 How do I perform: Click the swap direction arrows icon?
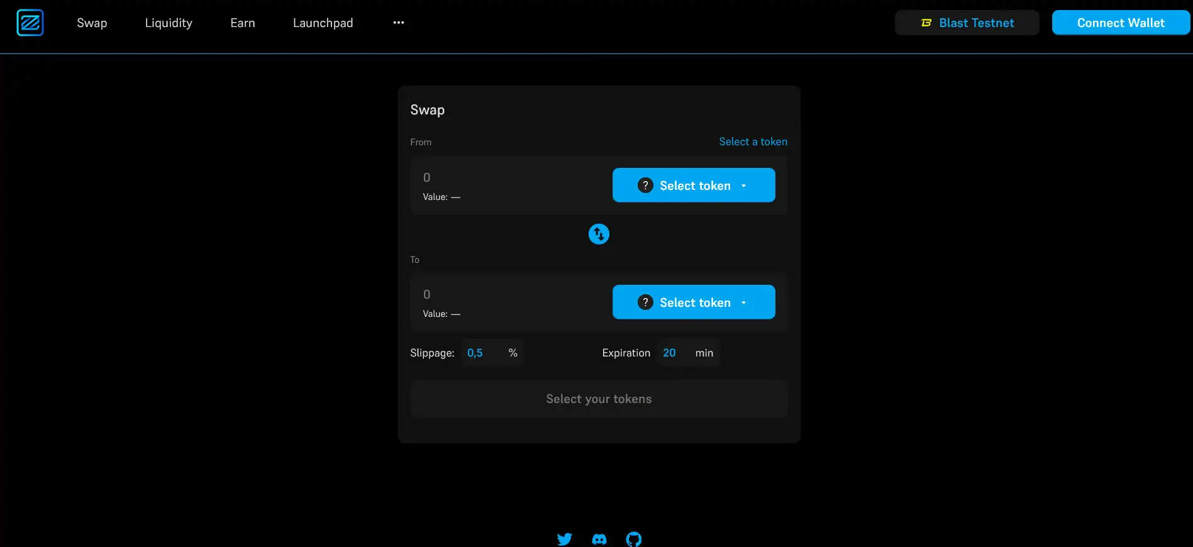(599, 234)
